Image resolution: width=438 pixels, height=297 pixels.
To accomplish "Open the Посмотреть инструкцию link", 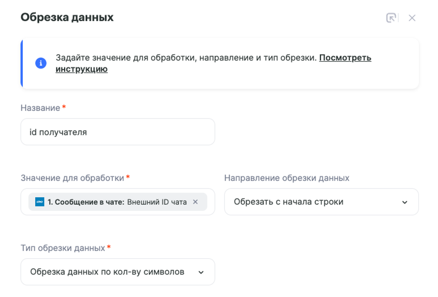I will pos(345,58).
